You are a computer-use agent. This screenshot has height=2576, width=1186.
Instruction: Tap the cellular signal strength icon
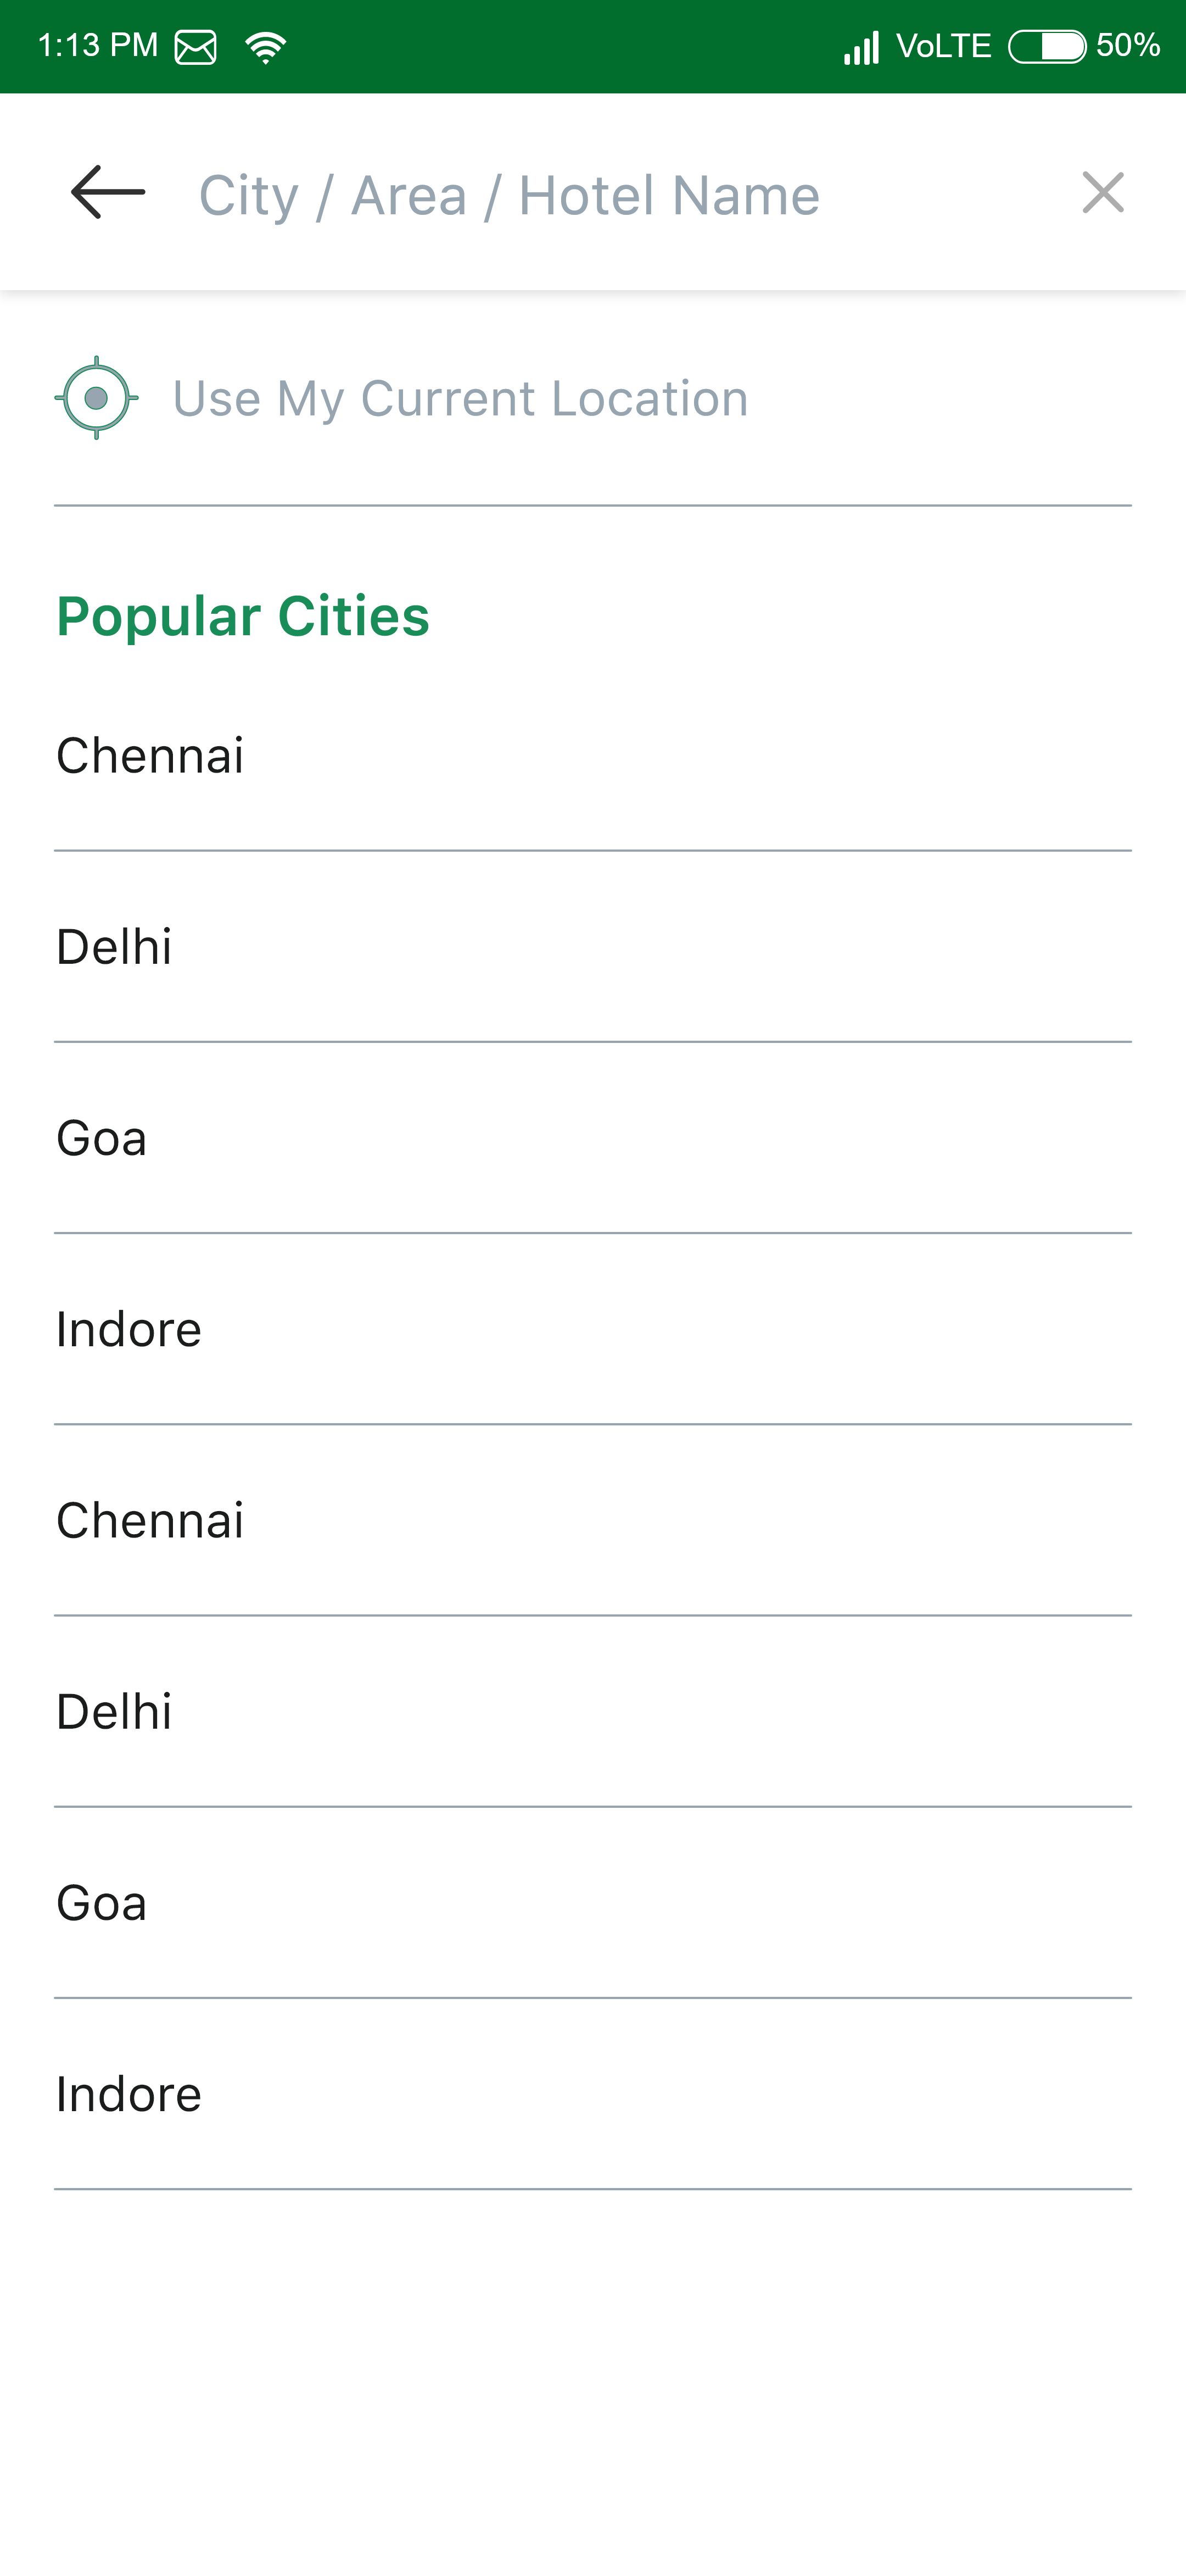[x=860, y=47]
